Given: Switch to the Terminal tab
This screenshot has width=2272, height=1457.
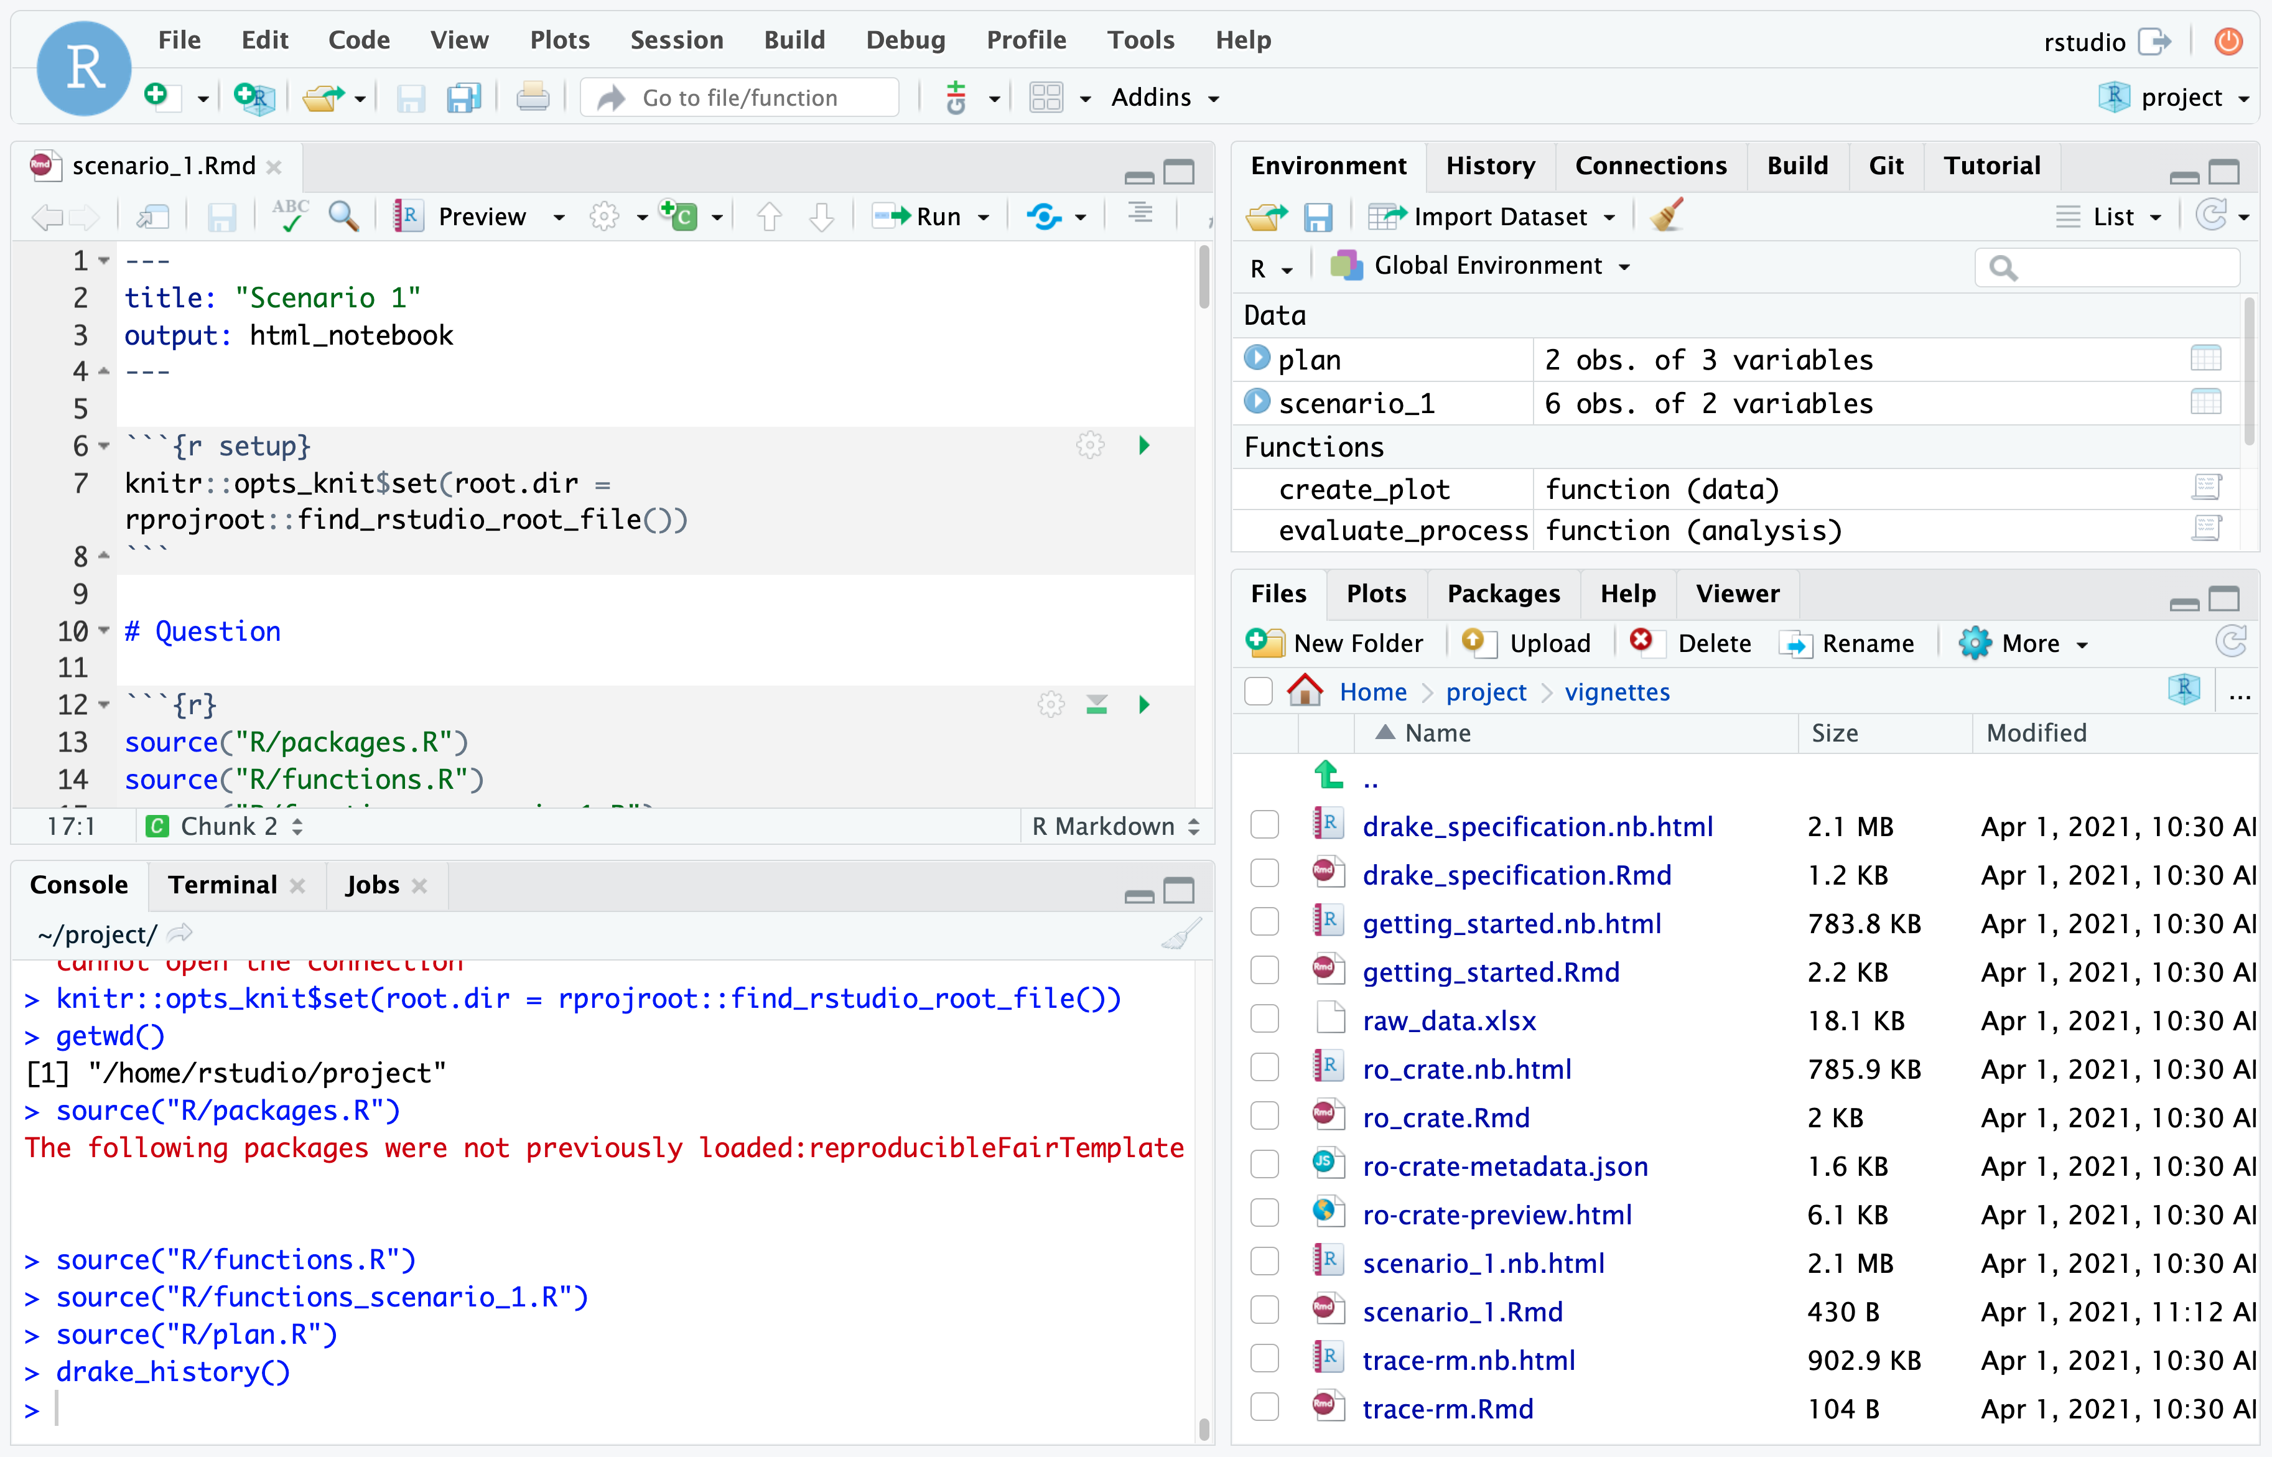Looking at the screenshot, I should (x=222, y=885).
